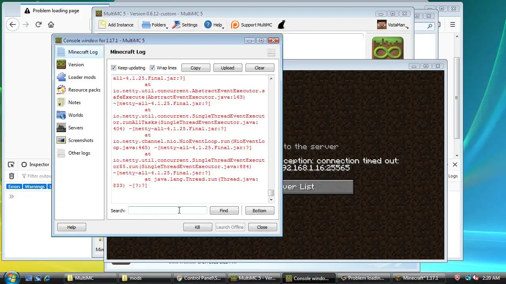Image resolution: width=506 pixels, height=284 pixels.
Task: Click the 2:20 AM system clock
Action: tap(491, 278)
